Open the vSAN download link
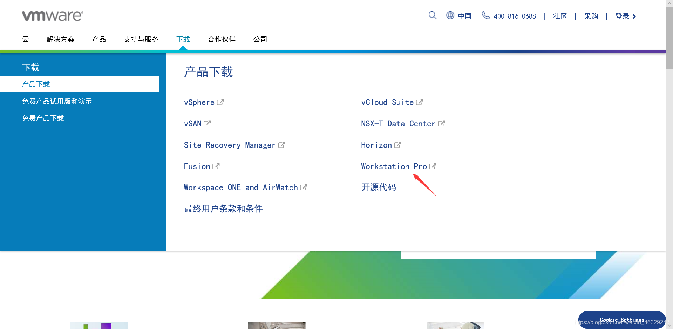Image resolution: width=673 pixels, height=329 pixels. [x=193, y=124]
